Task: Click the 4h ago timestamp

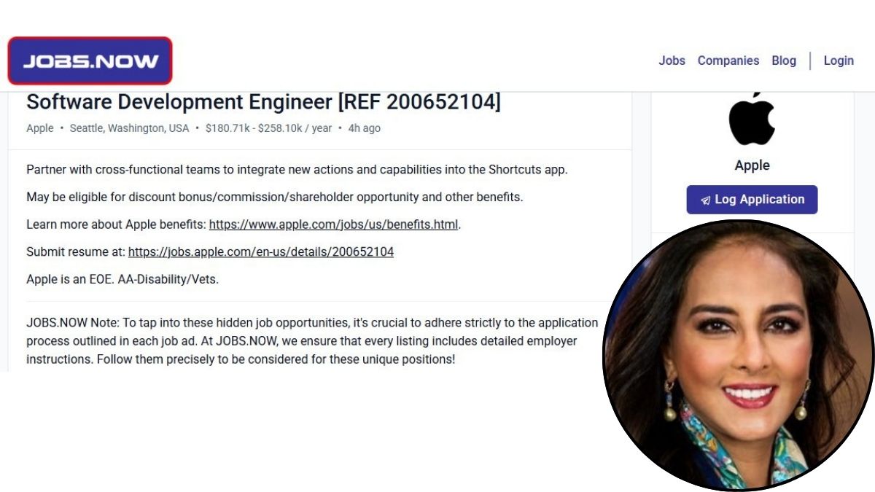Action: coord(365,128)
